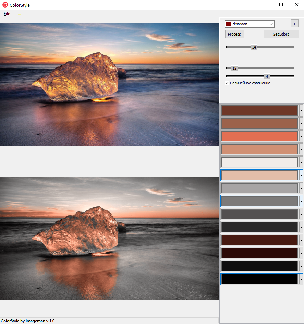Viewport: 304px width, 324px height.
Task: Select the charcoal color swatch
Action: (x=259, y=227)
